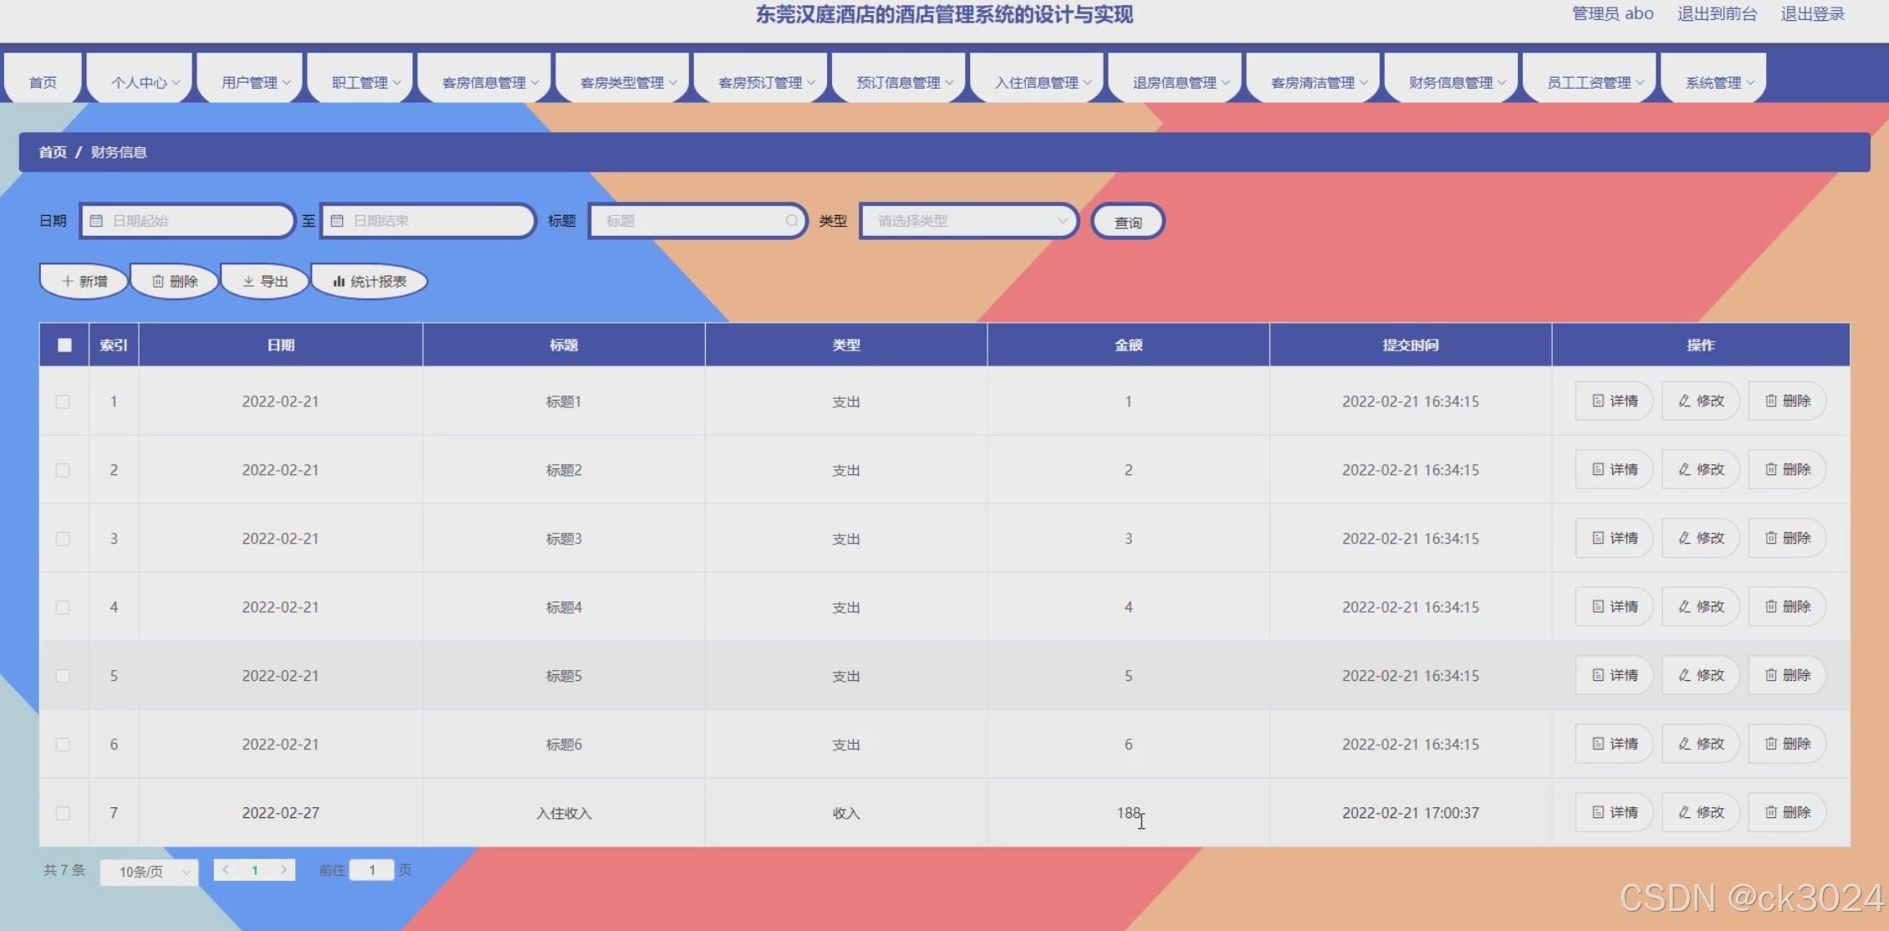The height and width of the screenshot is (931, 1889).
Task: Open the 10条/页 page size dropdown
Action: [150, 872]
